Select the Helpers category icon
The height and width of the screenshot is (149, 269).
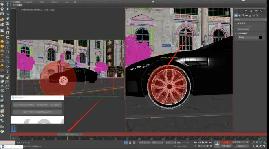(x=250, y=15)
